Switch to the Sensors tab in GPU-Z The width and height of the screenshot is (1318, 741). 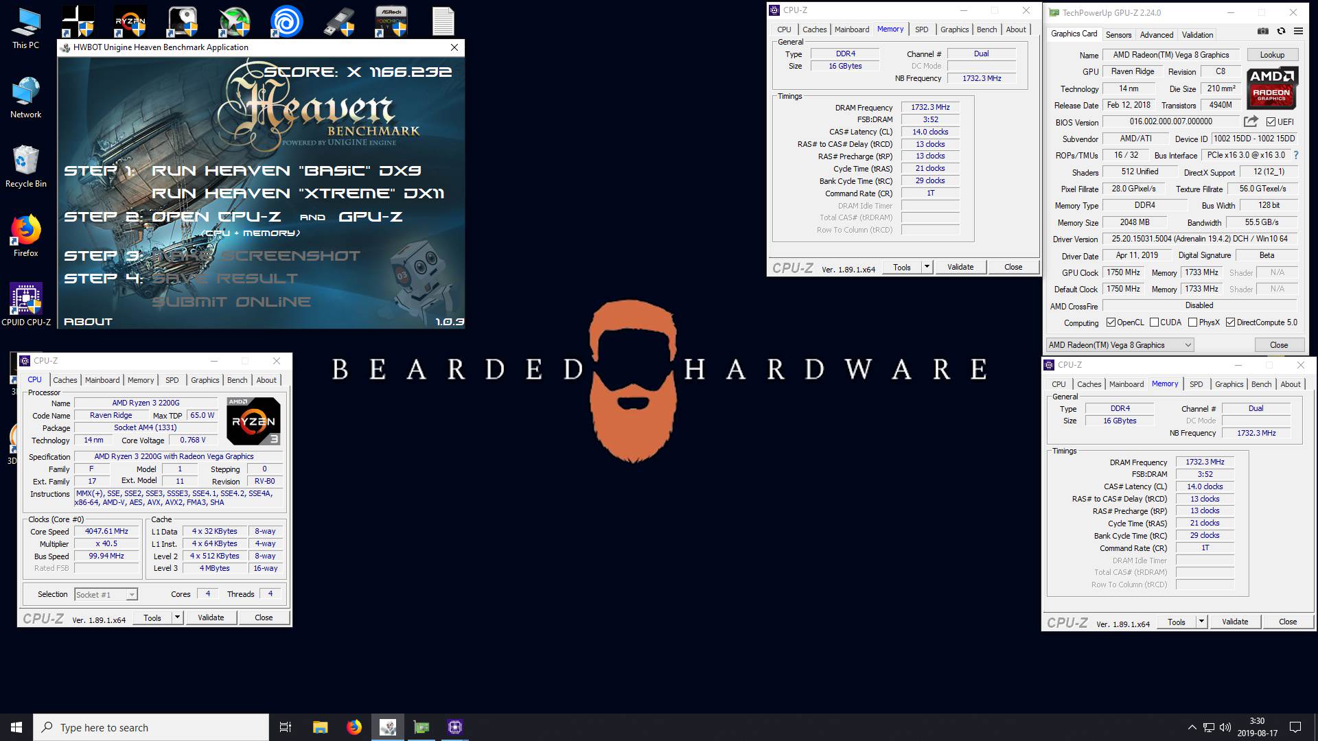coord(1118,34)
